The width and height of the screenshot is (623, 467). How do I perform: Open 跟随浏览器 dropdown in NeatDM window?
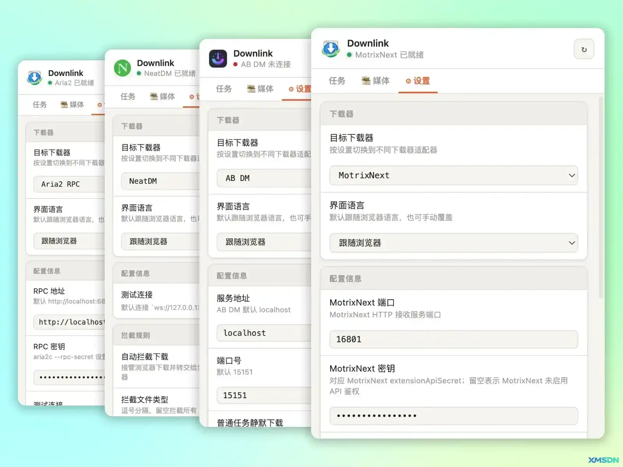[160, 241]
